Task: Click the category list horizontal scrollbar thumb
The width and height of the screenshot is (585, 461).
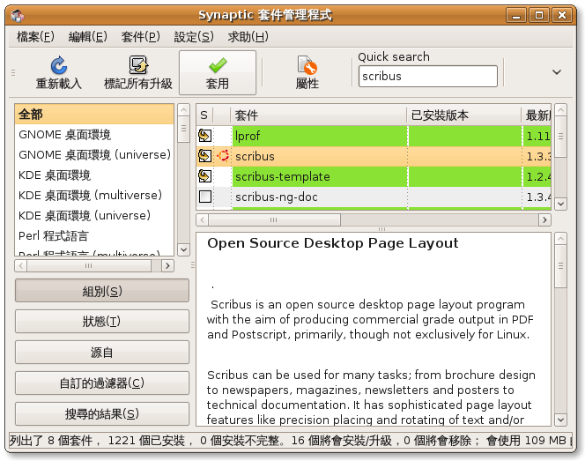Action: 89,266
